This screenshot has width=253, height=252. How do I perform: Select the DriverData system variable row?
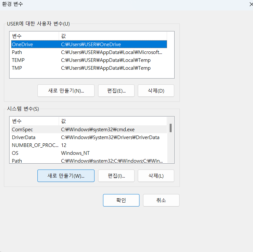click(89, 137)
